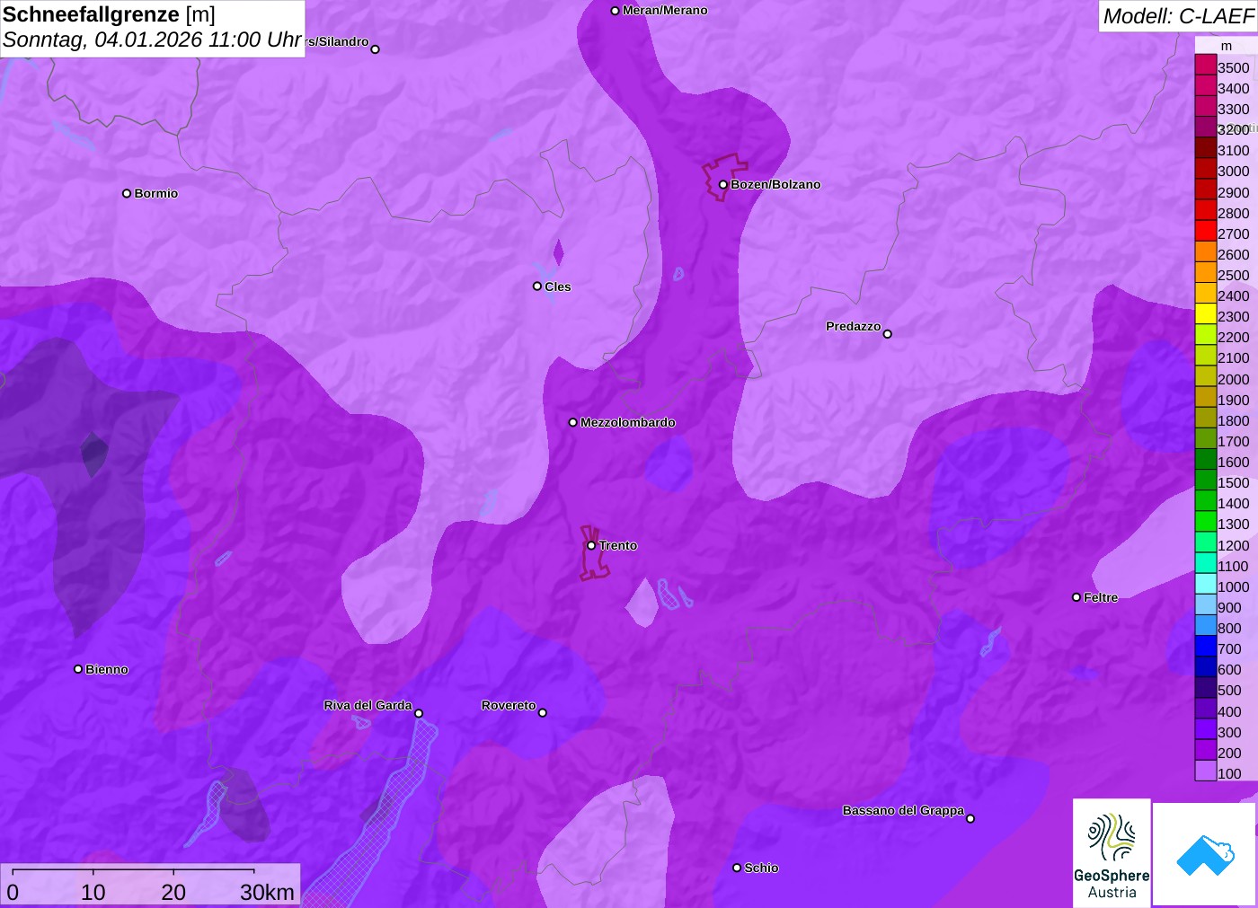Click the Mezzolombardo text label
Screen dimensions: 1258x908
click(628, 422)
